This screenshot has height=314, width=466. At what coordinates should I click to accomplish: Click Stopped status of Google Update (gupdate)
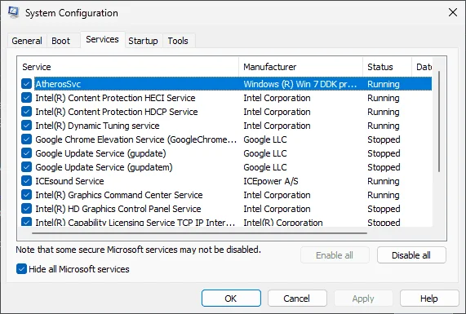click(384, 153)
